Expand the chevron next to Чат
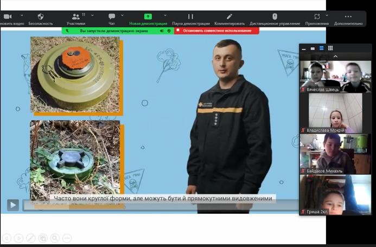Viewport: 376px width, 247px height. coord(122,15)
